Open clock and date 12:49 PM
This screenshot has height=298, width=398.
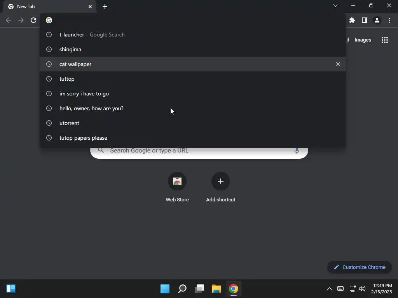pos(382,289)
